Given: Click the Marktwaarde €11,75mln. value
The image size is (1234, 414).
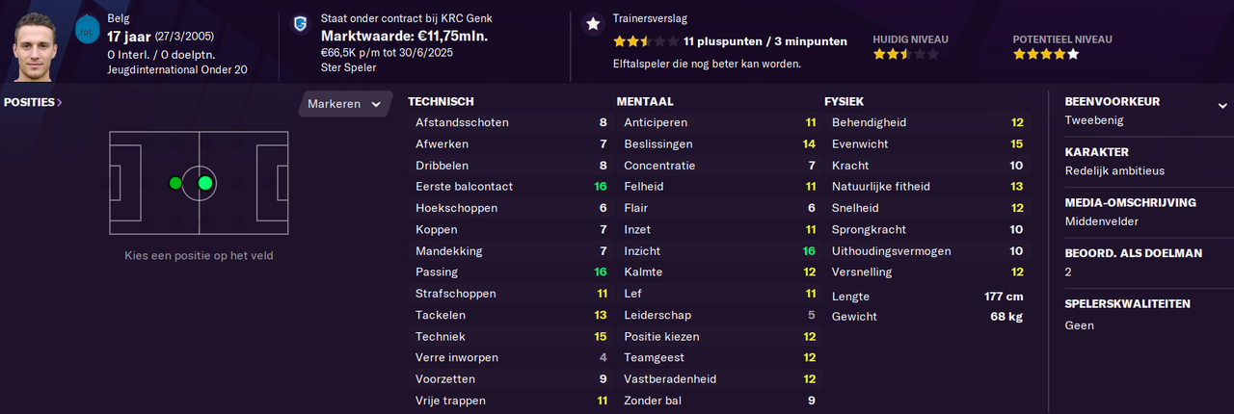Looking at the screenshot, I should pos(404,36).
